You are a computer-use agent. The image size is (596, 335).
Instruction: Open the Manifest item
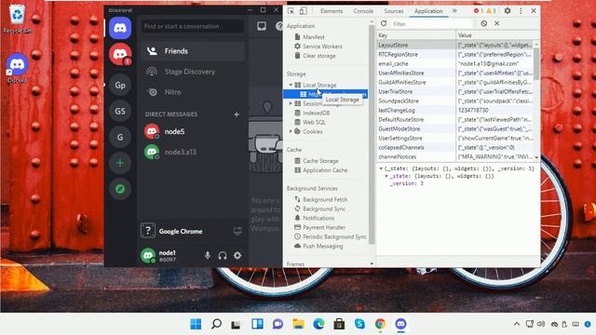[314, 37]
